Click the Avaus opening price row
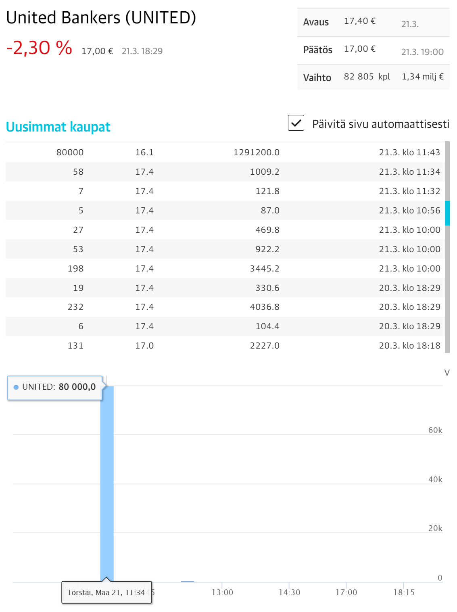 (373, 22)
